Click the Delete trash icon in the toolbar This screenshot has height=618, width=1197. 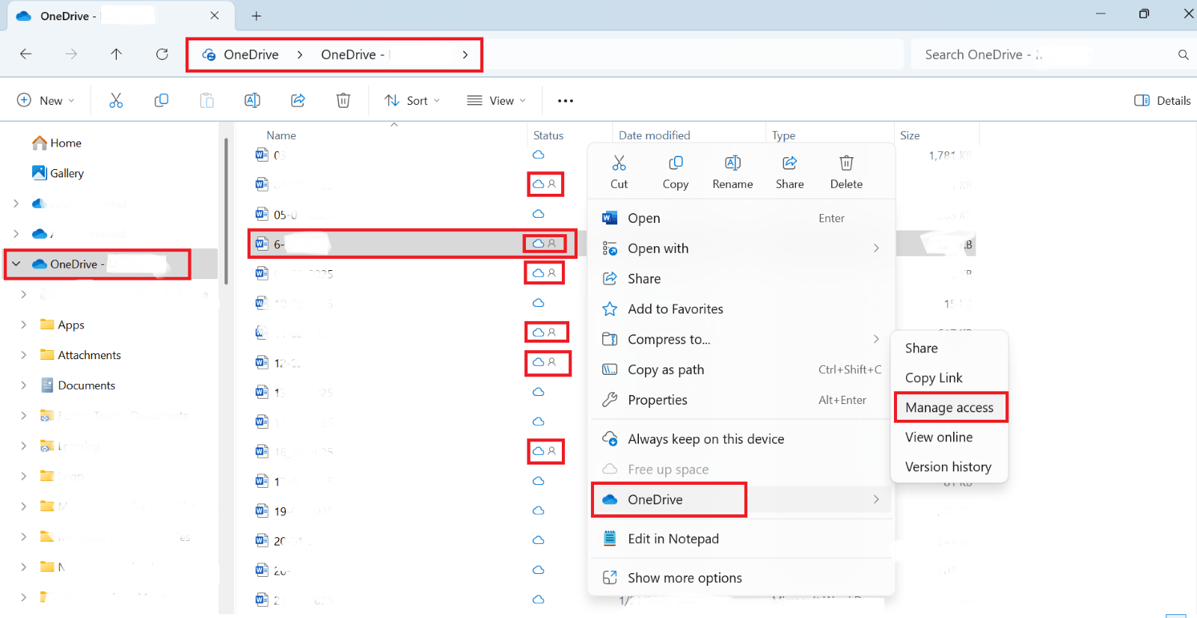[343, 100]
